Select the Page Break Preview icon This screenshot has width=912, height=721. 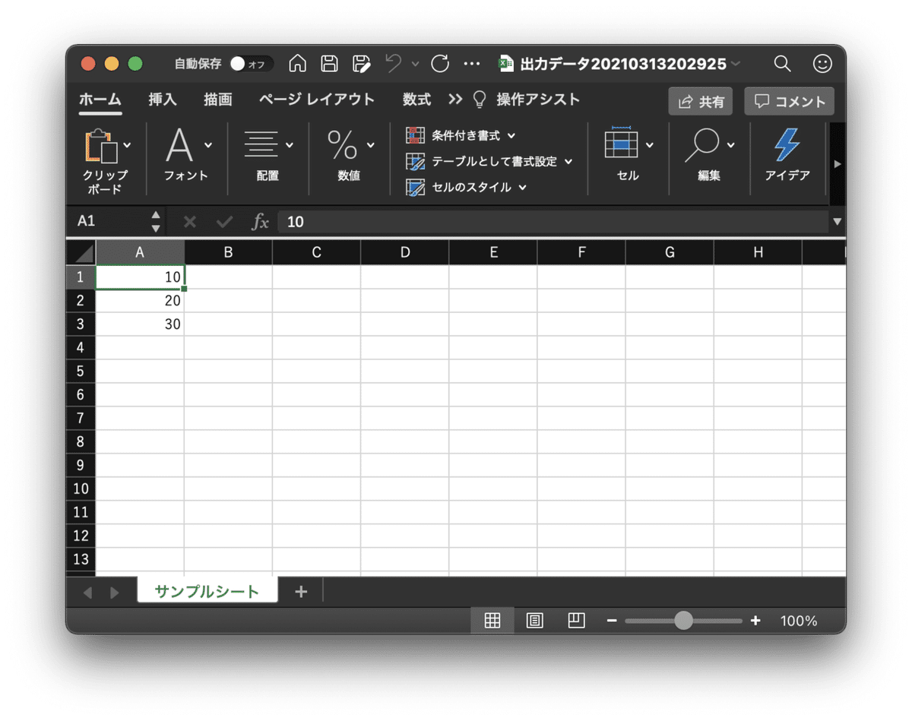[576, 620]
